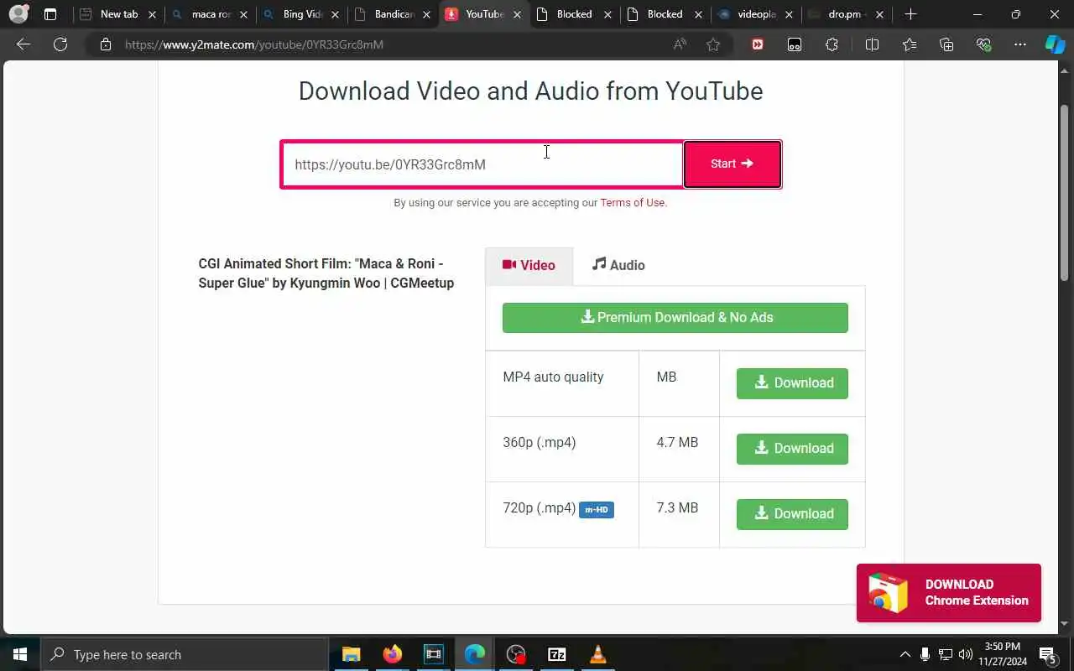Image resolution: width=1074 pixels, height=671 pixels.
Task: Click Premium Download & No Ads button
Action: [x=675, y=317]
